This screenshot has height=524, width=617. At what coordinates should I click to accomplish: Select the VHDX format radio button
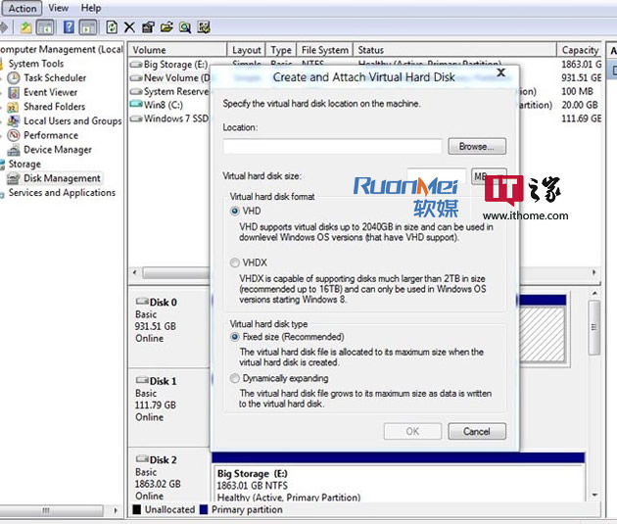(234, 262)
